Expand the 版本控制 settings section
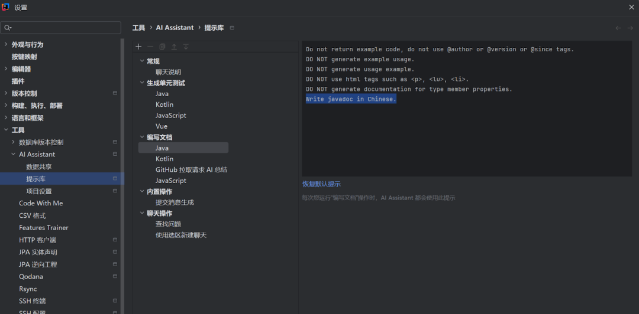 (x=6, y=93)
